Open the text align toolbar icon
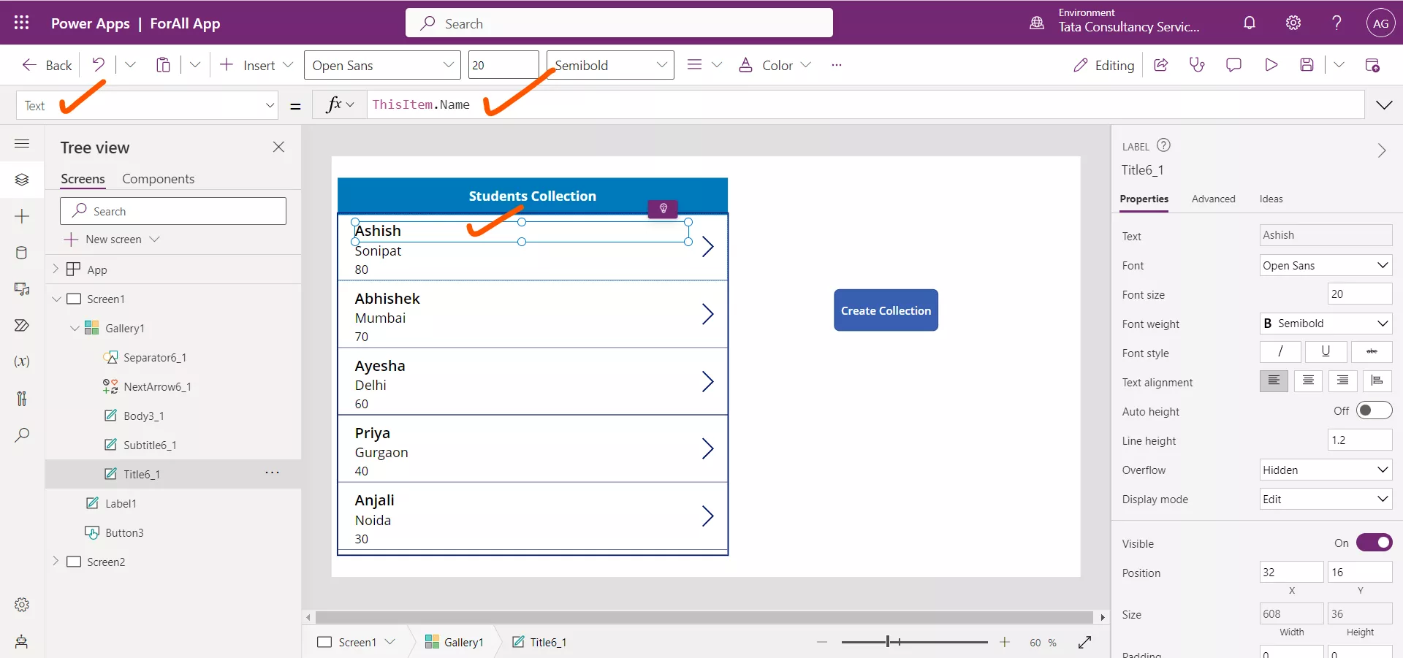 pos(694,65)
